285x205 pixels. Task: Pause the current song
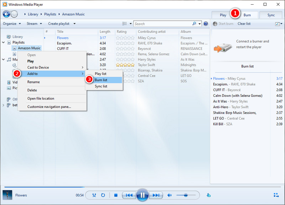click(x=142, y=195)
